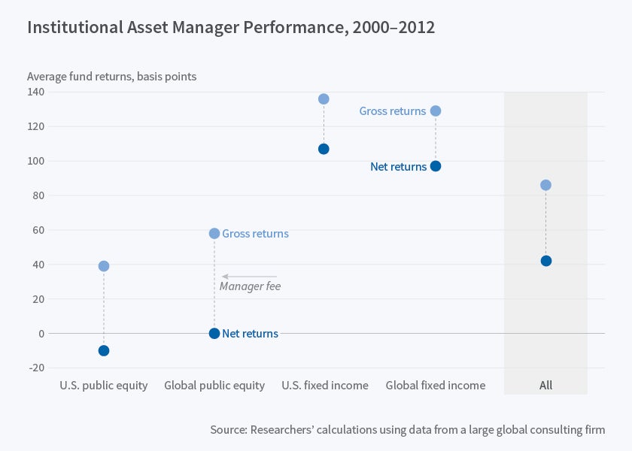
Task: Select the Global fixed income axis label
Action: click(436, 386)
